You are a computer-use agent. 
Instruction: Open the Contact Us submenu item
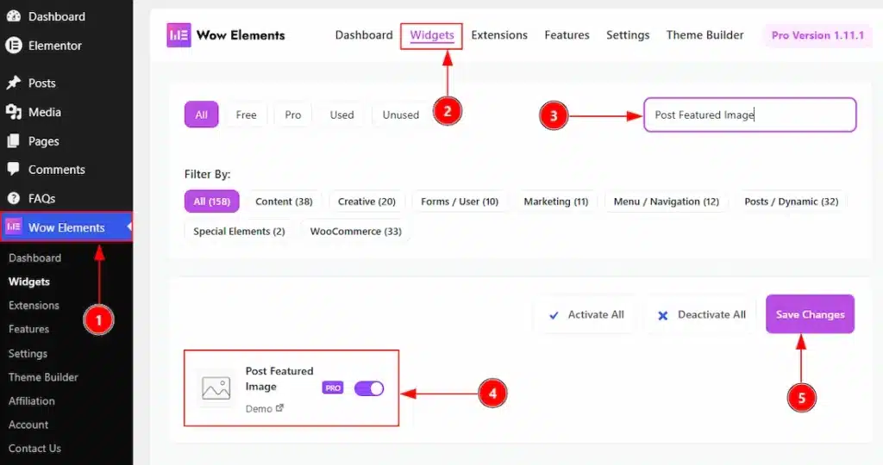34,448
